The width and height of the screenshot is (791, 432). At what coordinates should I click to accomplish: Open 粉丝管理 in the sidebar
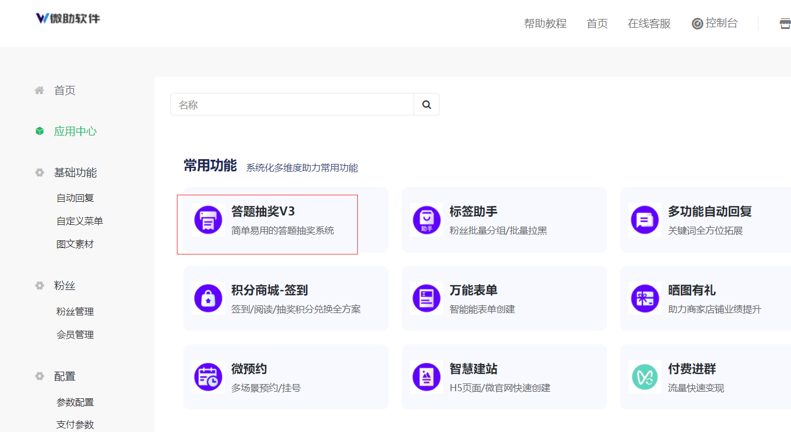point(75,312)
